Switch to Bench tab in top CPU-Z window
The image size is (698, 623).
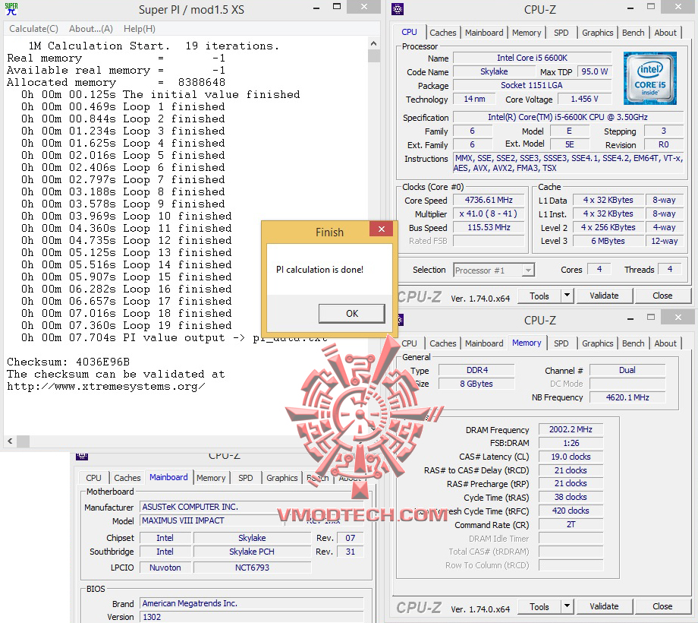point(633,33)
